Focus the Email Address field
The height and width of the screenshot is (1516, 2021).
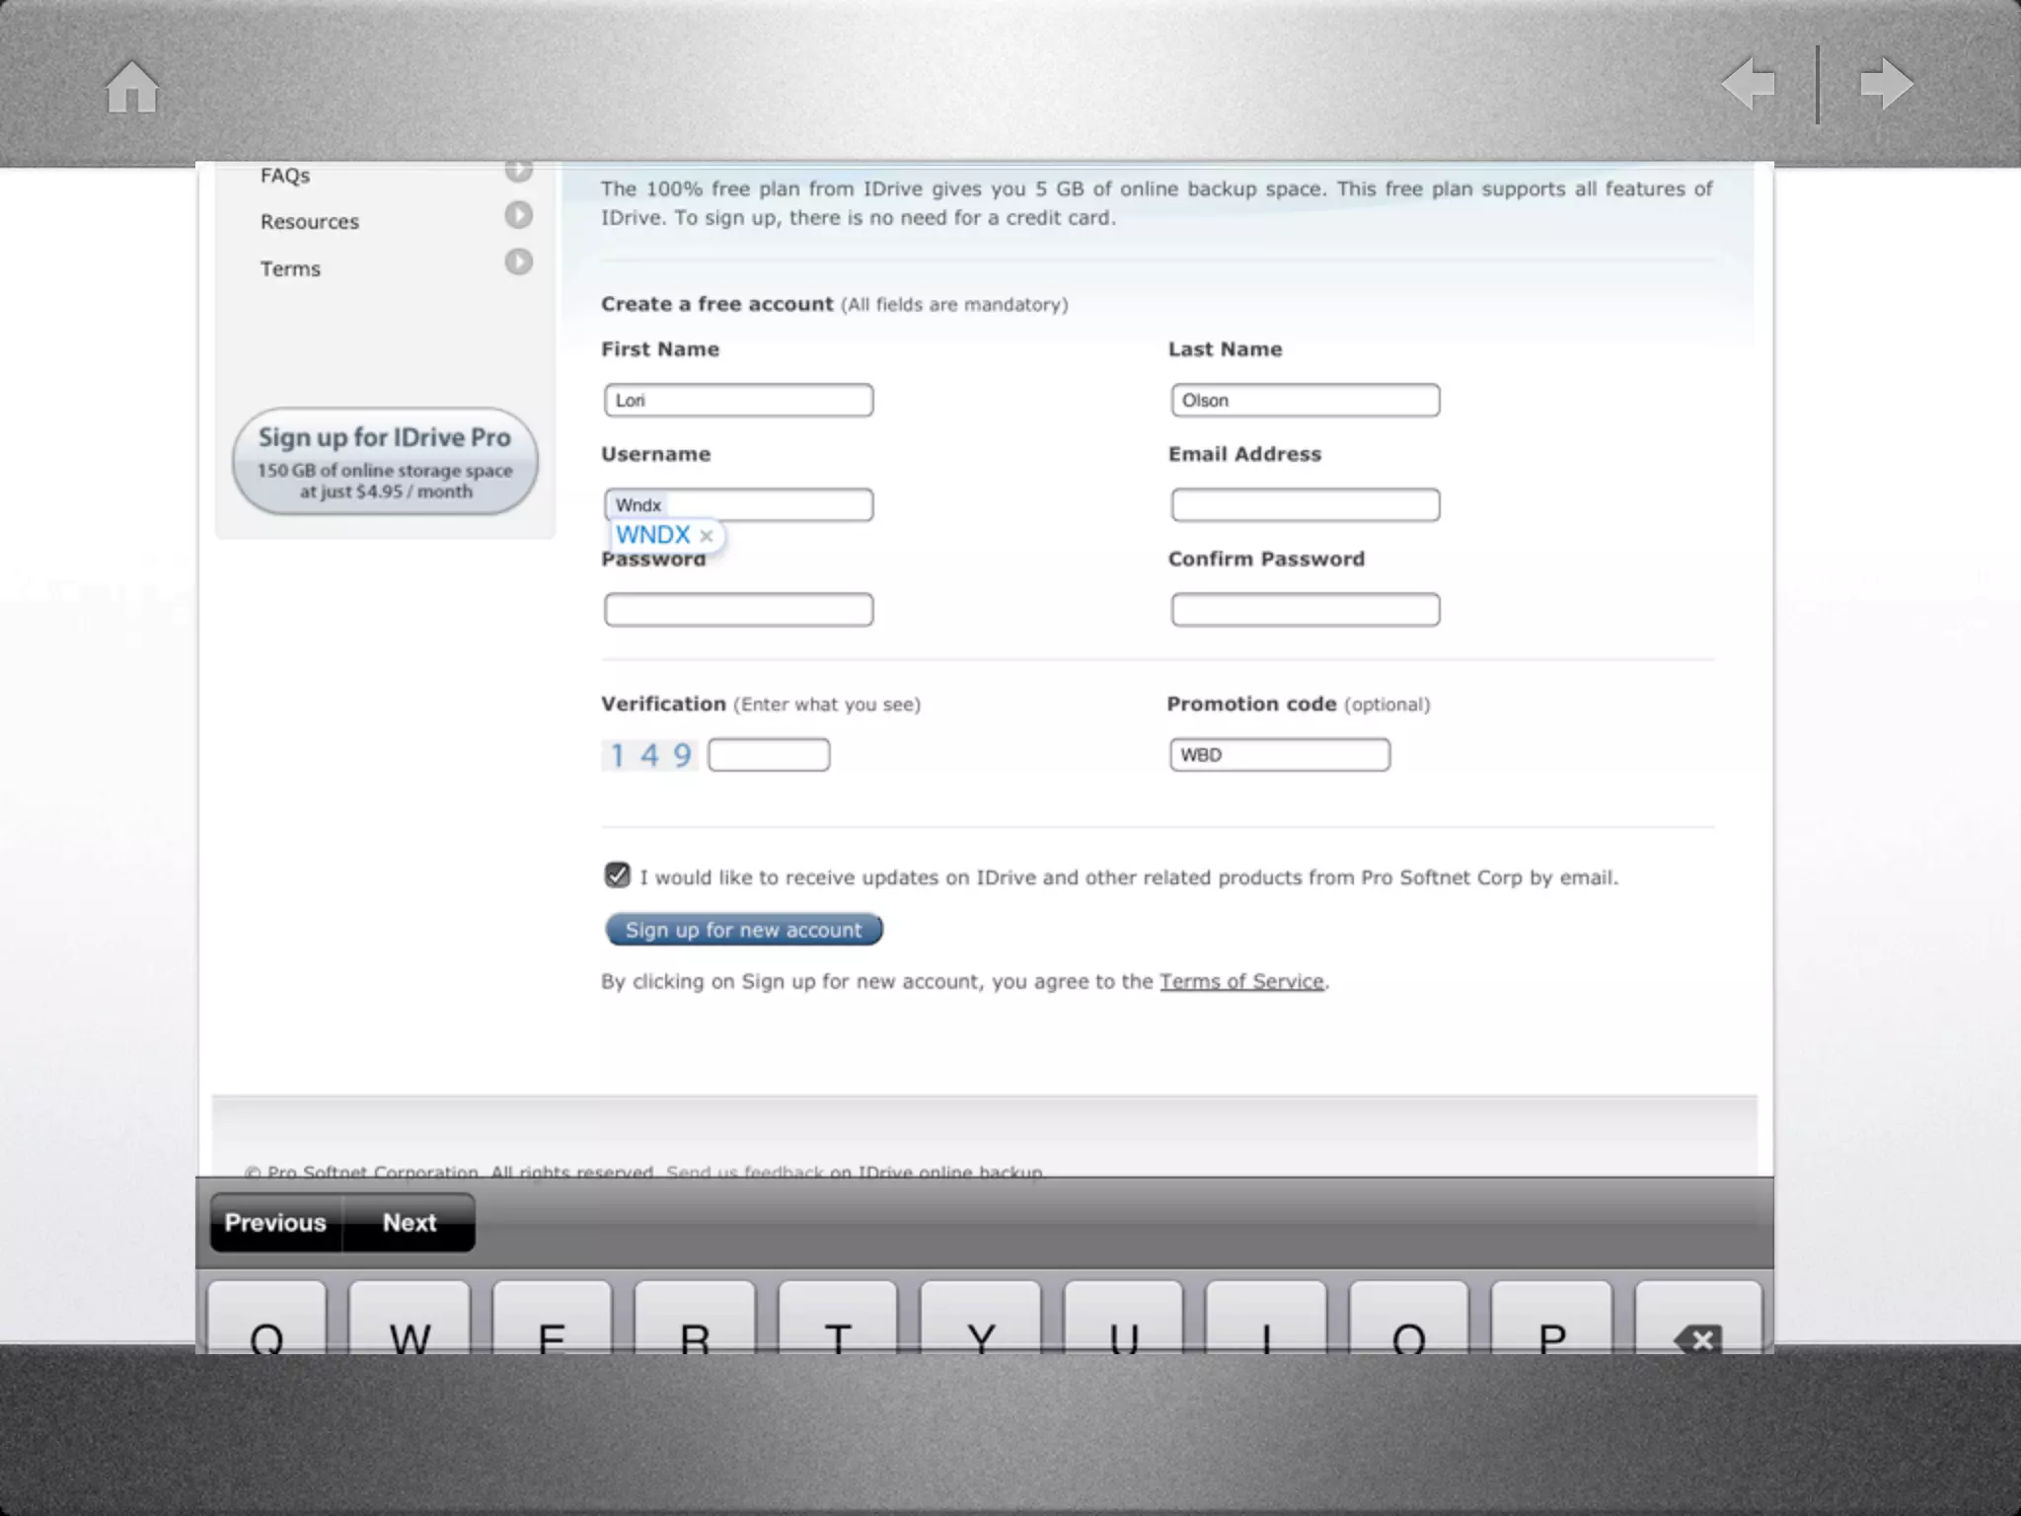click(1305, 505)
